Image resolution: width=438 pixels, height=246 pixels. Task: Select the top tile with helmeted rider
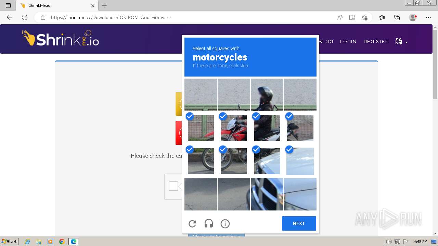tap(267, 95)
